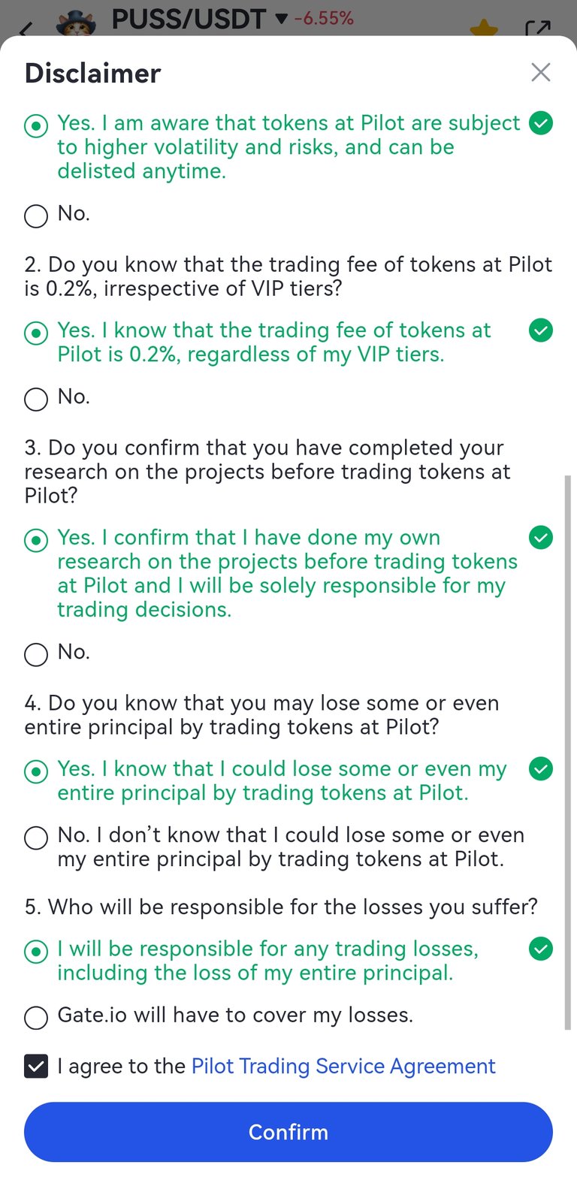Click green checkmark beside lose principal answer
577x1186 pixels.
click(x=541, y=769)
